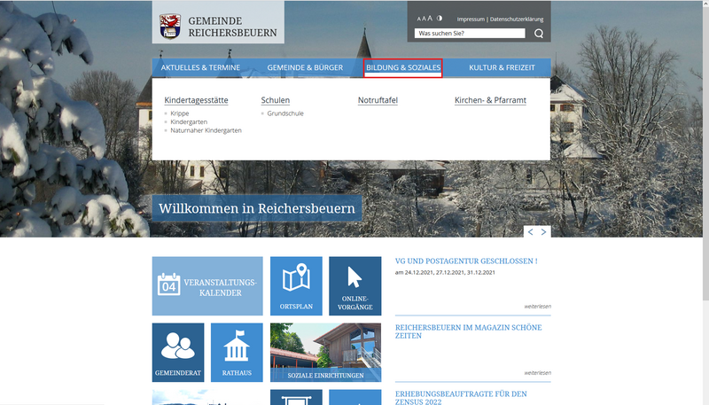This screenshot has width=709, height=405.
Task: Open the Datenschutzerklärung link
Action: pos(517,19)
